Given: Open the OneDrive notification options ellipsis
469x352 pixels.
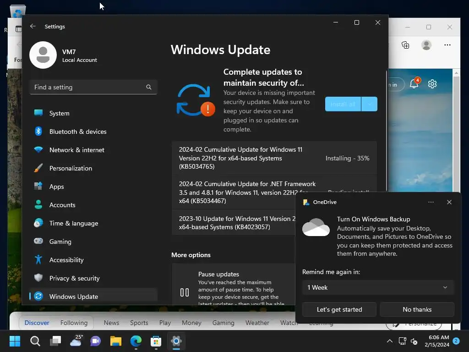Looking at the screenshot, I should pyautogui.click(x=431, y=202).
